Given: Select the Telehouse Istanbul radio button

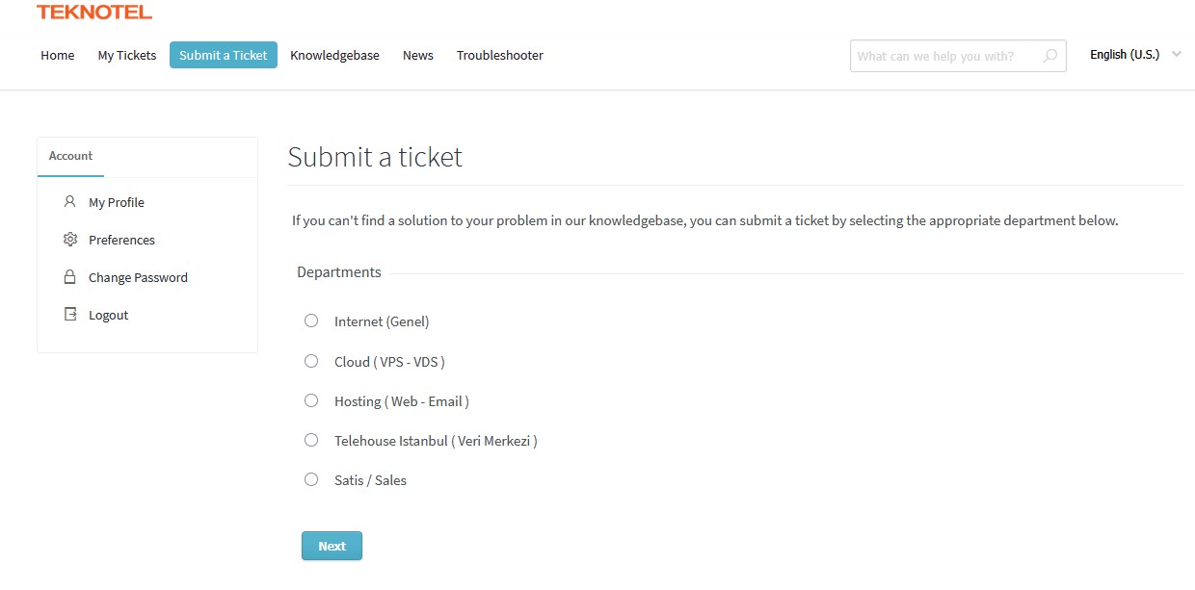Looking at the screenshot, I should 311,440.
